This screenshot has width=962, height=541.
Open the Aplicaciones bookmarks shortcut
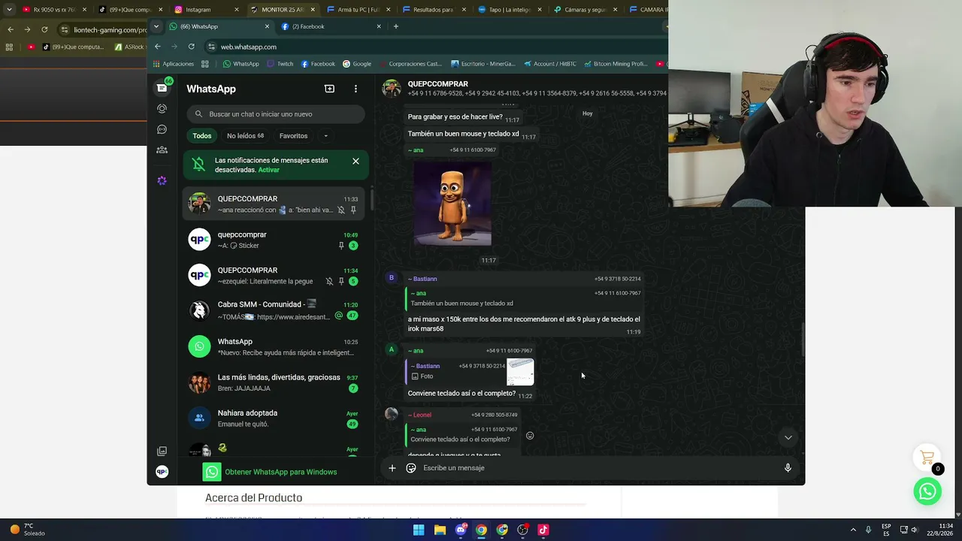pyautogui.click(x=173, y=64)
